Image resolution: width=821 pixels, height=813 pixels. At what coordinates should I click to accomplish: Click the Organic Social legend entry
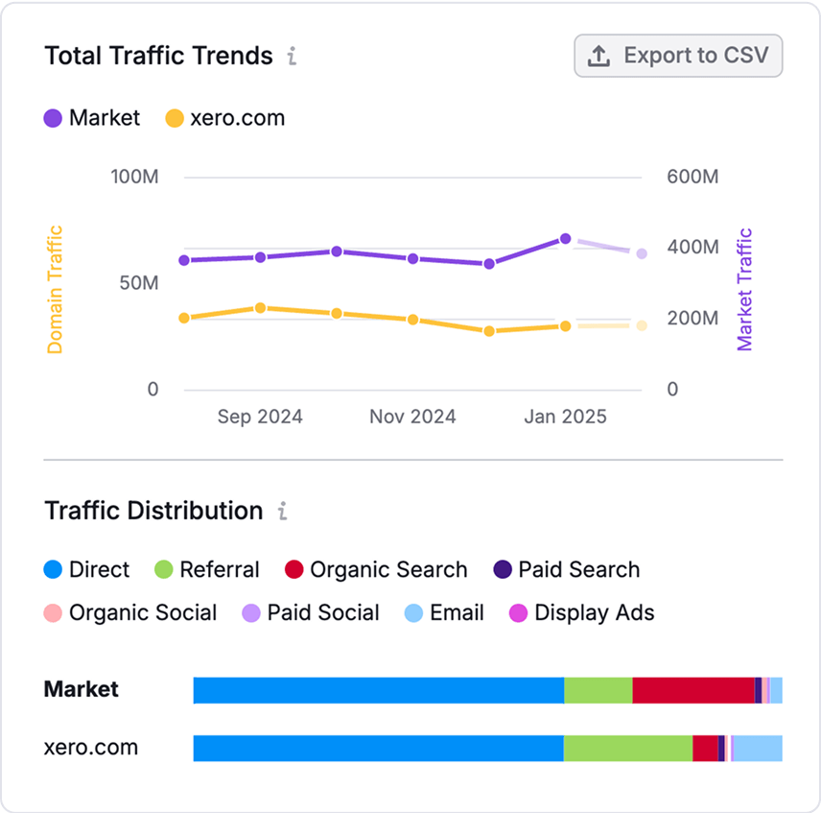[x=129, y=612]
